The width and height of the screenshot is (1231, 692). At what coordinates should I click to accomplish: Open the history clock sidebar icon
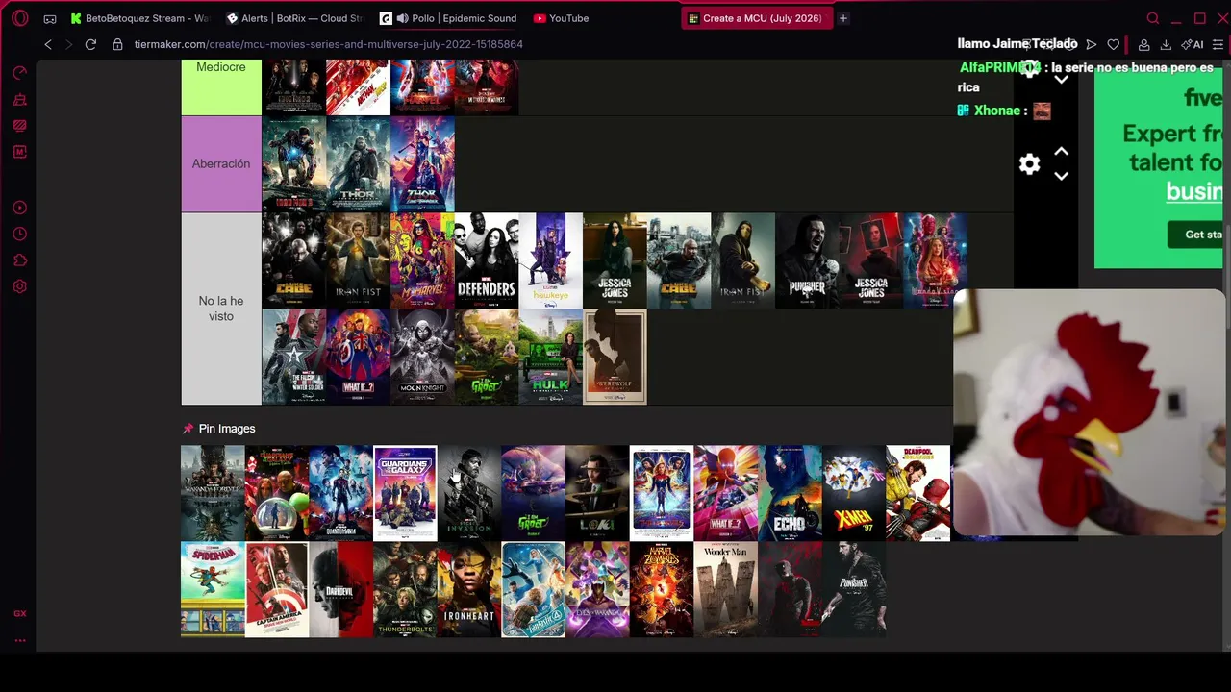[20, 234]
